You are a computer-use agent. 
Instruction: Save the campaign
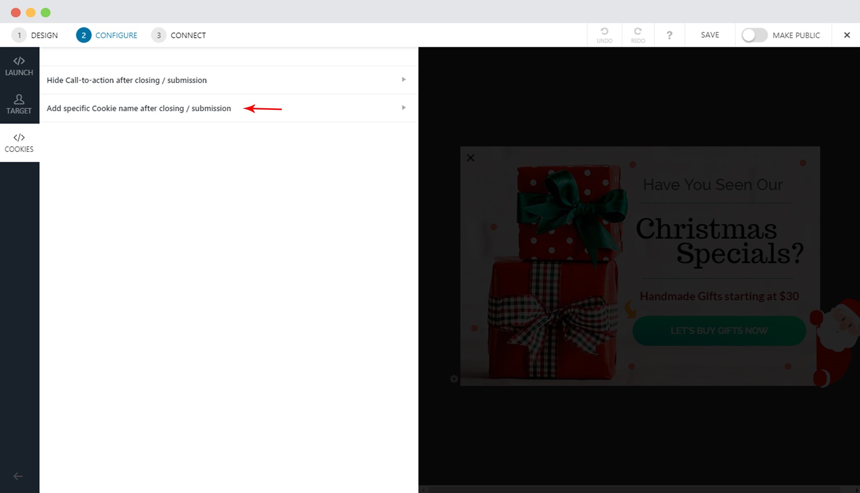[x=710, y=35]
